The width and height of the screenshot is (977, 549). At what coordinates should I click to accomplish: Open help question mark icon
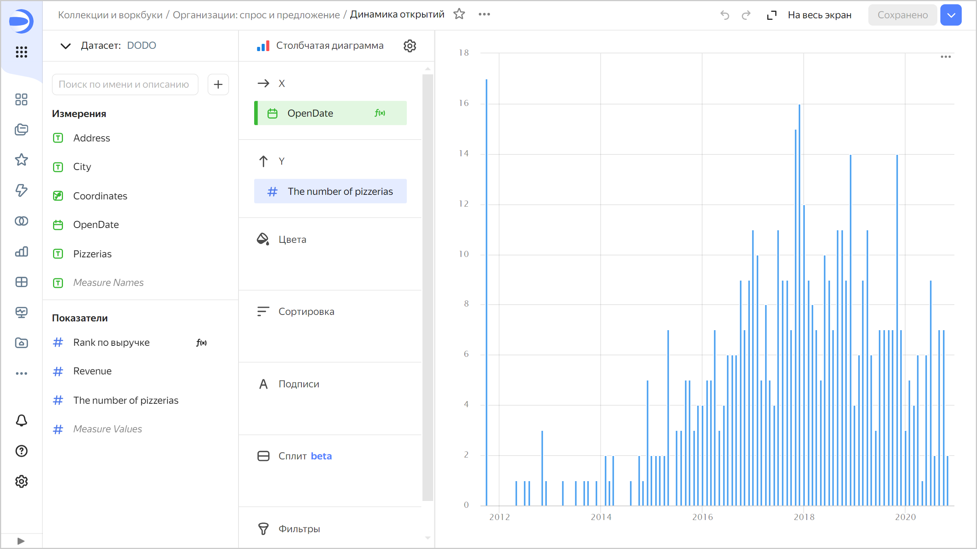[21, 451]
